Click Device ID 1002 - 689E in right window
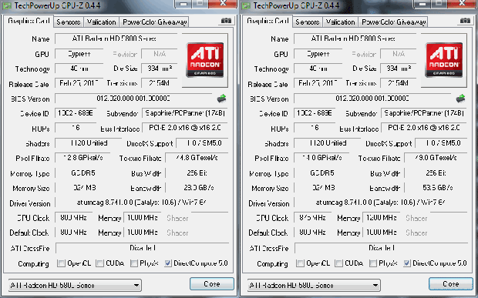Image resolution: width=478 pixels, height=298 pixels. pyautogui.click(x=315, y=113)
